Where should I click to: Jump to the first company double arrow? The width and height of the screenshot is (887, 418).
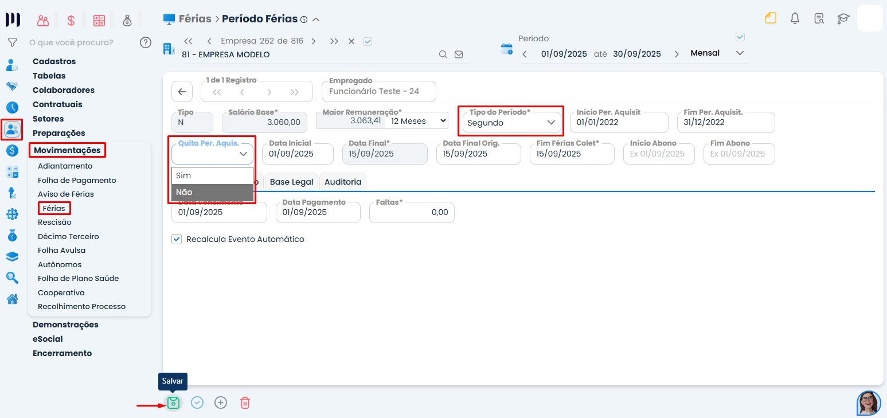[188, 41]
